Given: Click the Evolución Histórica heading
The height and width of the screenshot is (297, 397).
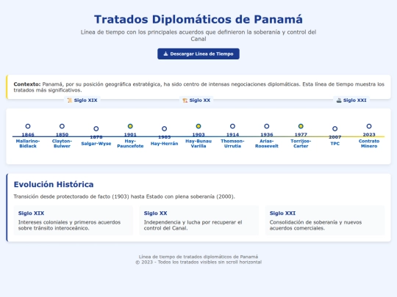Looking at the screenshot, I should coord(54,184).
